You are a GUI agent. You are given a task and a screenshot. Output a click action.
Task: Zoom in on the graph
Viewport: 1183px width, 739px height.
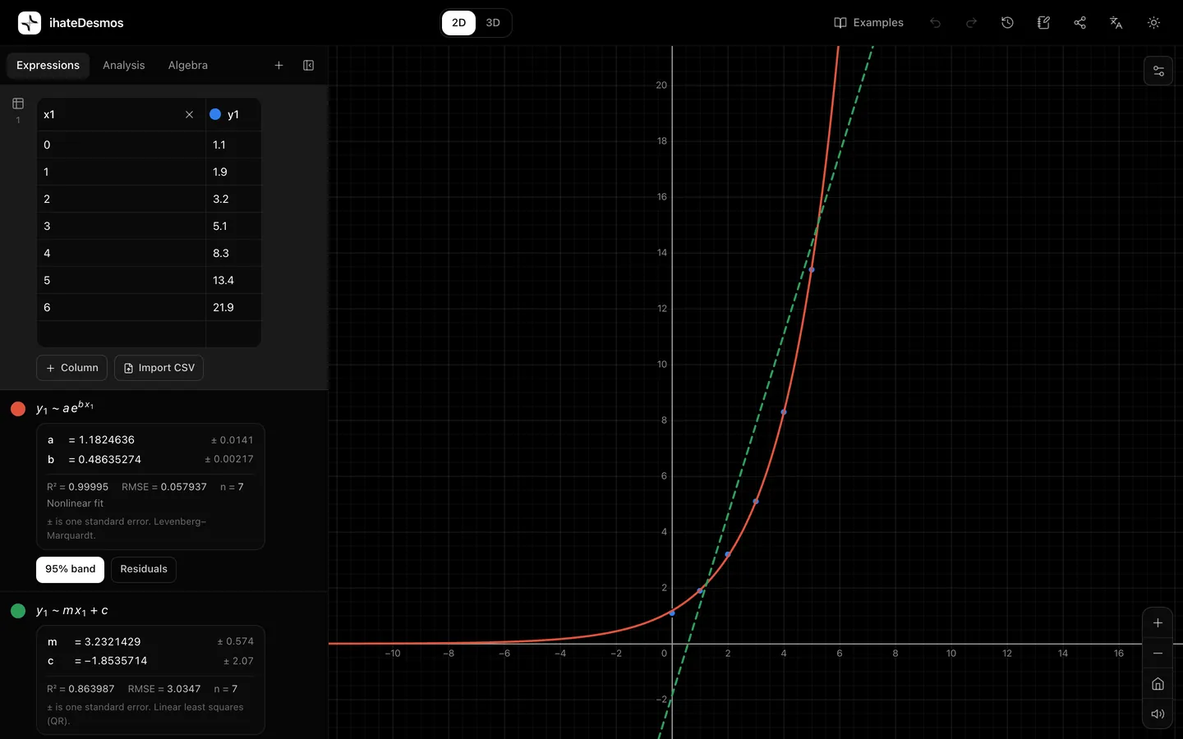coord(1158,623)
